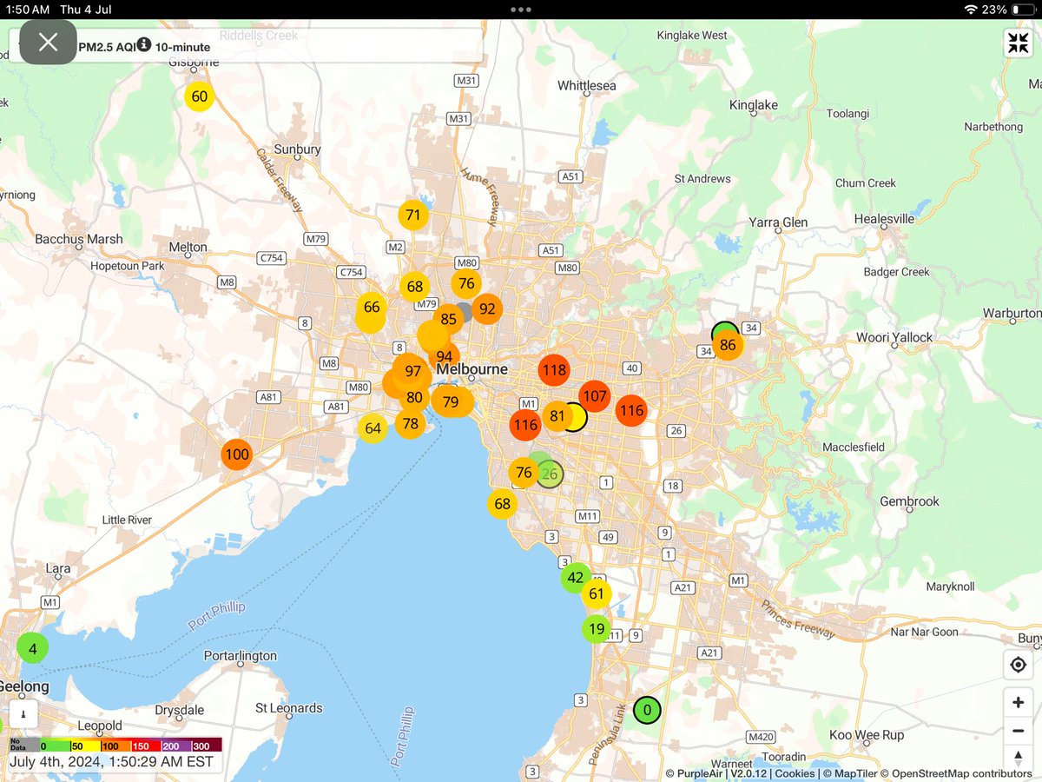
Task: Select the green sensor marker reading 42
Action: 576,578
